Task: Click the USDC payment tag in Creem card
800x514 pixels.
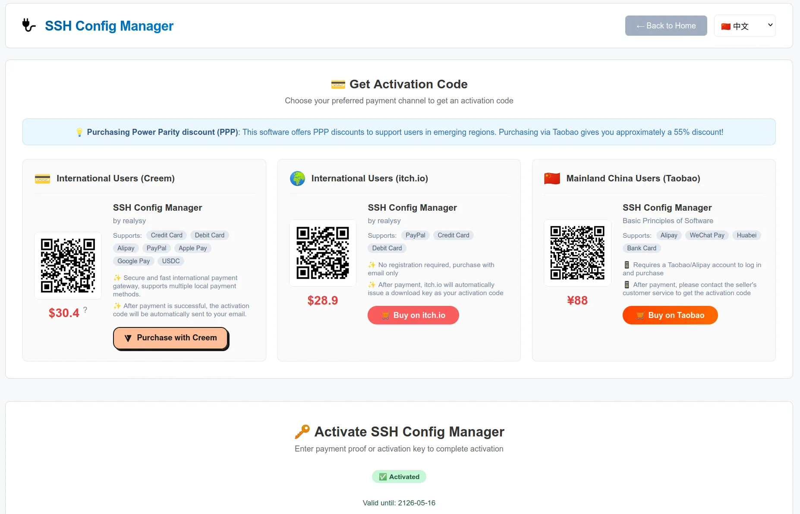Action: (171, 261)
